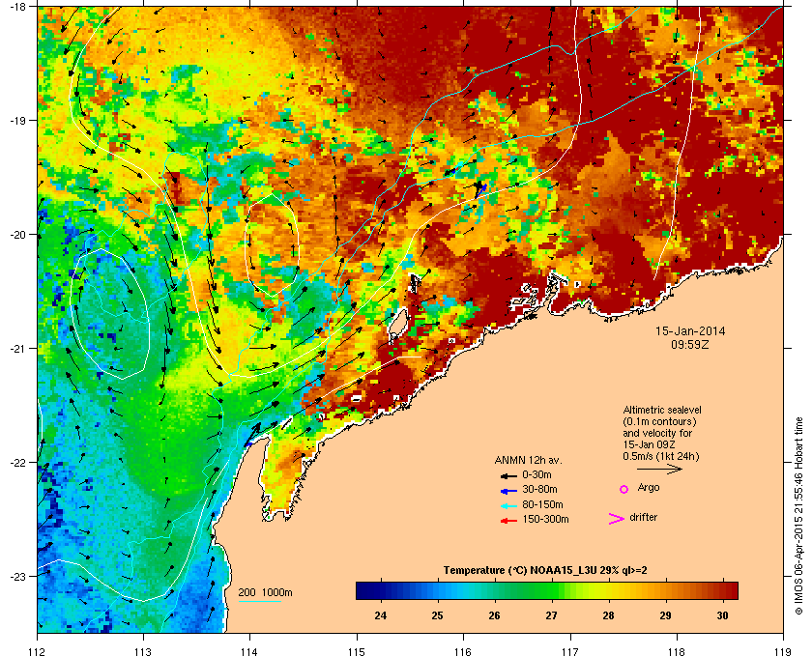Click the latitude axis label -21

pos(17,348)
